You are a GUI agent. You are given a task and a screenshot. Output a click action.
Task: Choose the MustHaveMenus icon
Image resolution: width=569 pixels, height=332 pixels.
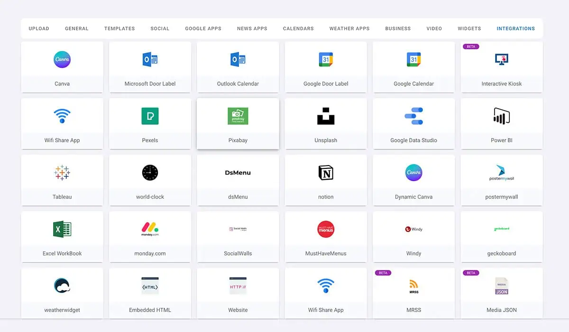click(x=326, y=229)
